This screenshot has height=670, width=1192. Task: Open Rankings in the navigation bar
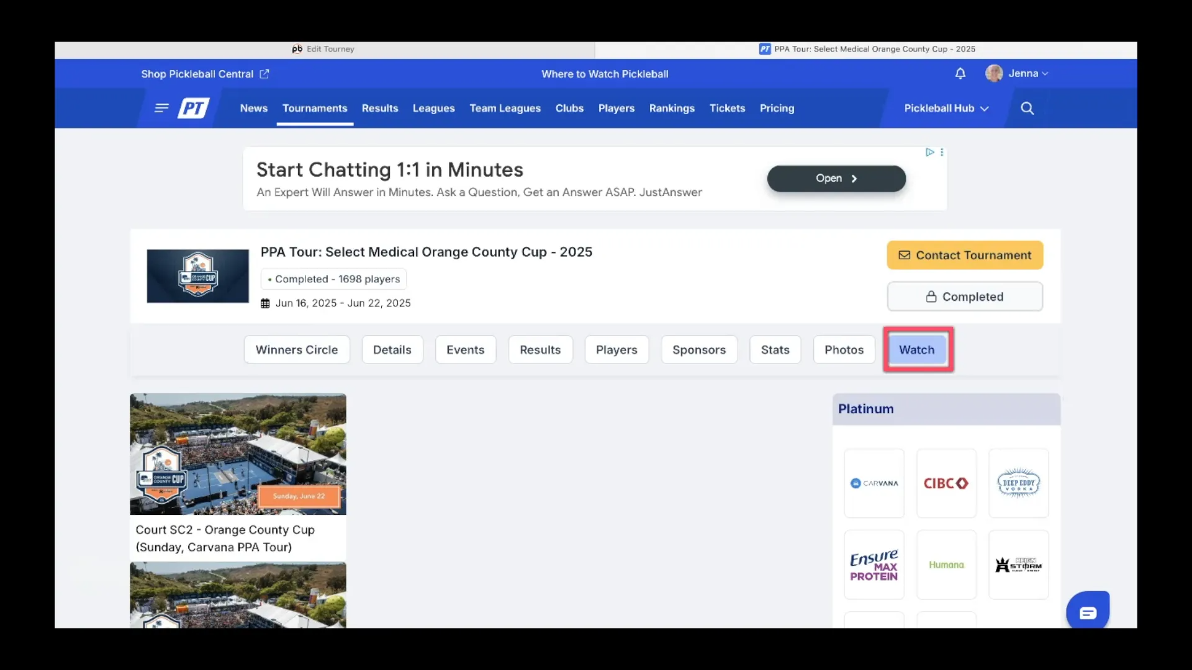pos(671,109)
